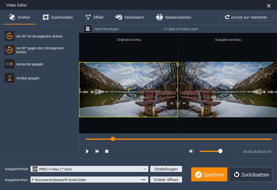Stop video playback

pos(107,151)
